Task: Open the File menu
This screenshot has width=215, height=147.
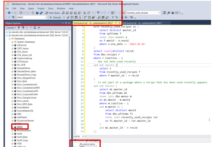Action: [7, 8]
